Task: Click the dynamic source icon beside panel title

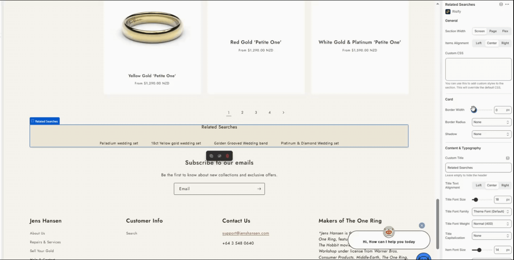Action: coord(501,4)
